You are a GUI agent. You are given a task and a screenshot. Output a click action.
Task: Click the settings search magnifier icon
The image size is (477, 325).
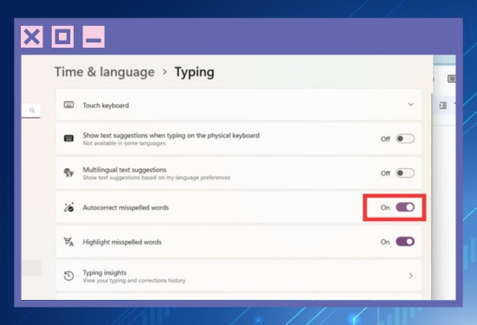click(32, 110)
